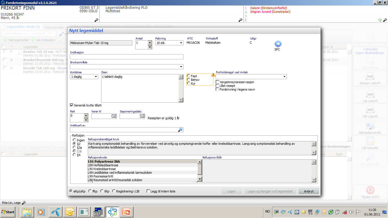Decrease Antall with the down arrow
The image size is (388, 218).
(150, 47)
